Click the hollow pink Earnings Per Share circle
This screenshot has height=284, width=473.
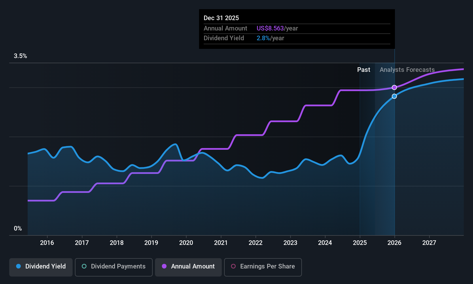pyautogui.click(x=233, y=266)
